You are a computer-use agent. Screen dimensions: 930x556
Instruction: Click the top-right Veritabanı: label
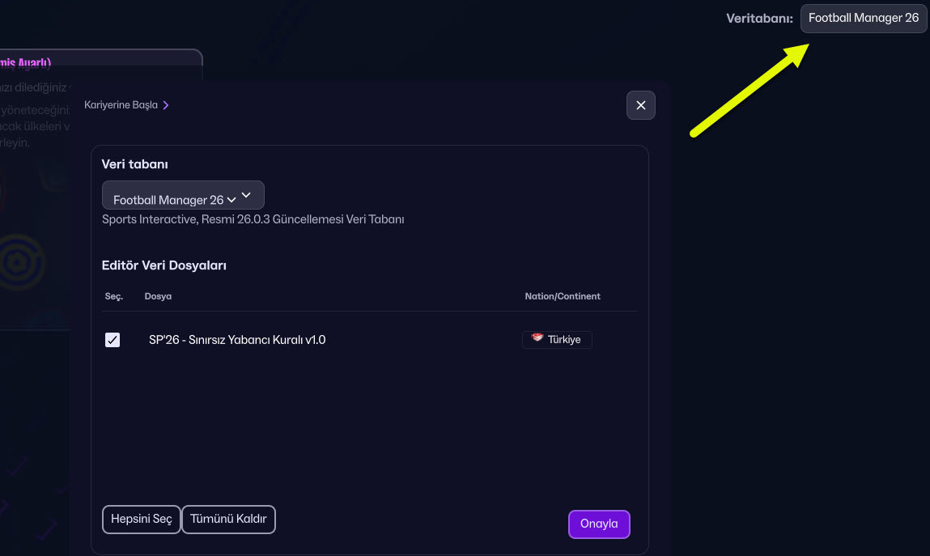click(759, 18)
